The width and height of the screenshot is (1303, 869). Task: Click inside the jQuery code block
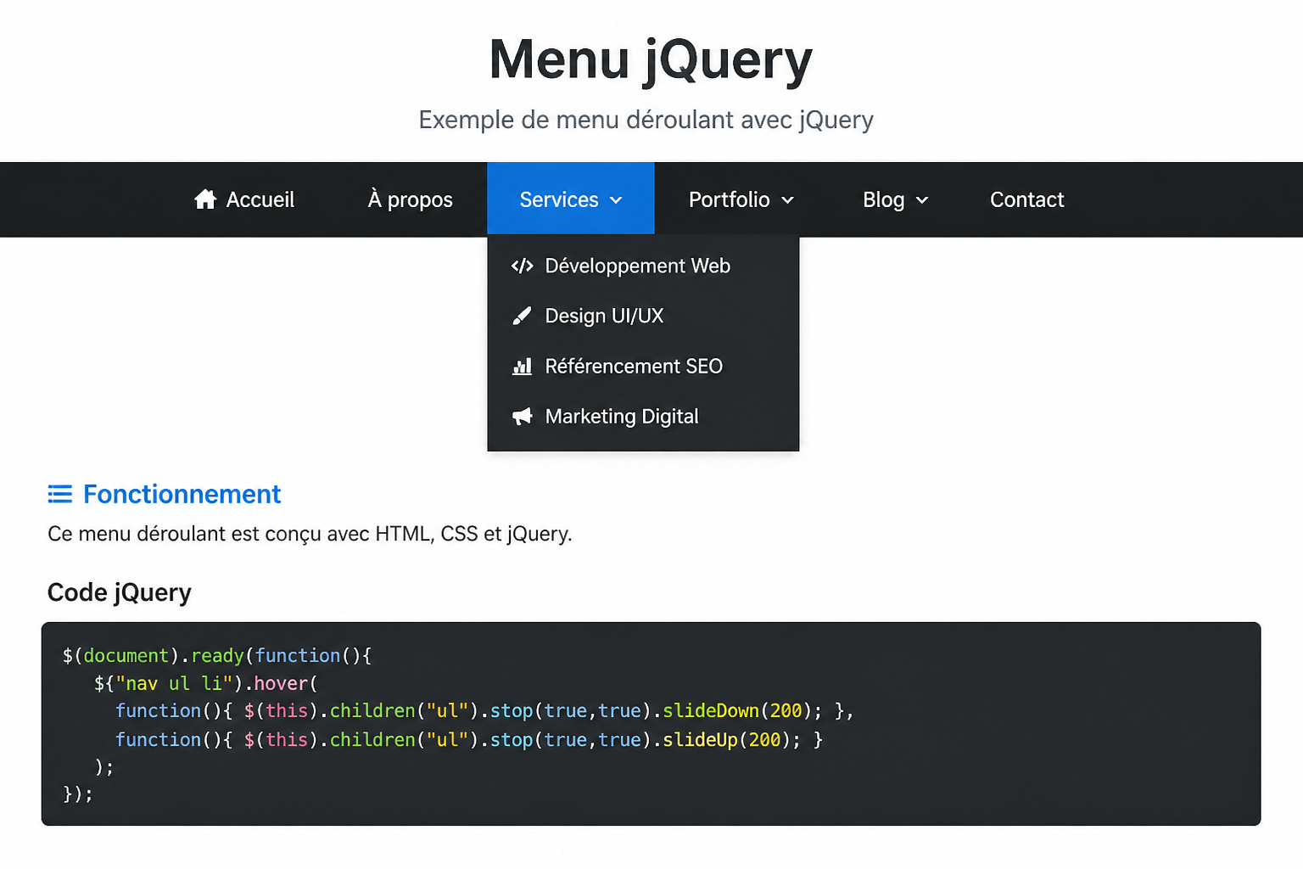(651, 724)
